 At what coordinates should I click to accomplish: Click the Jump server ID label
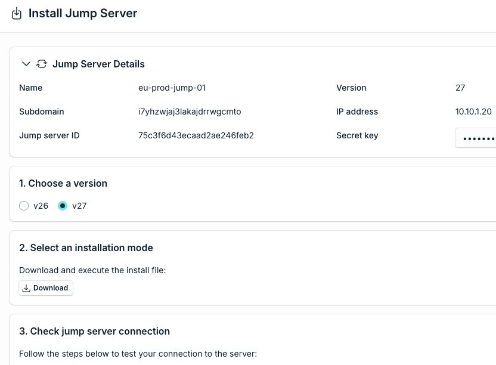coord(49,135)
